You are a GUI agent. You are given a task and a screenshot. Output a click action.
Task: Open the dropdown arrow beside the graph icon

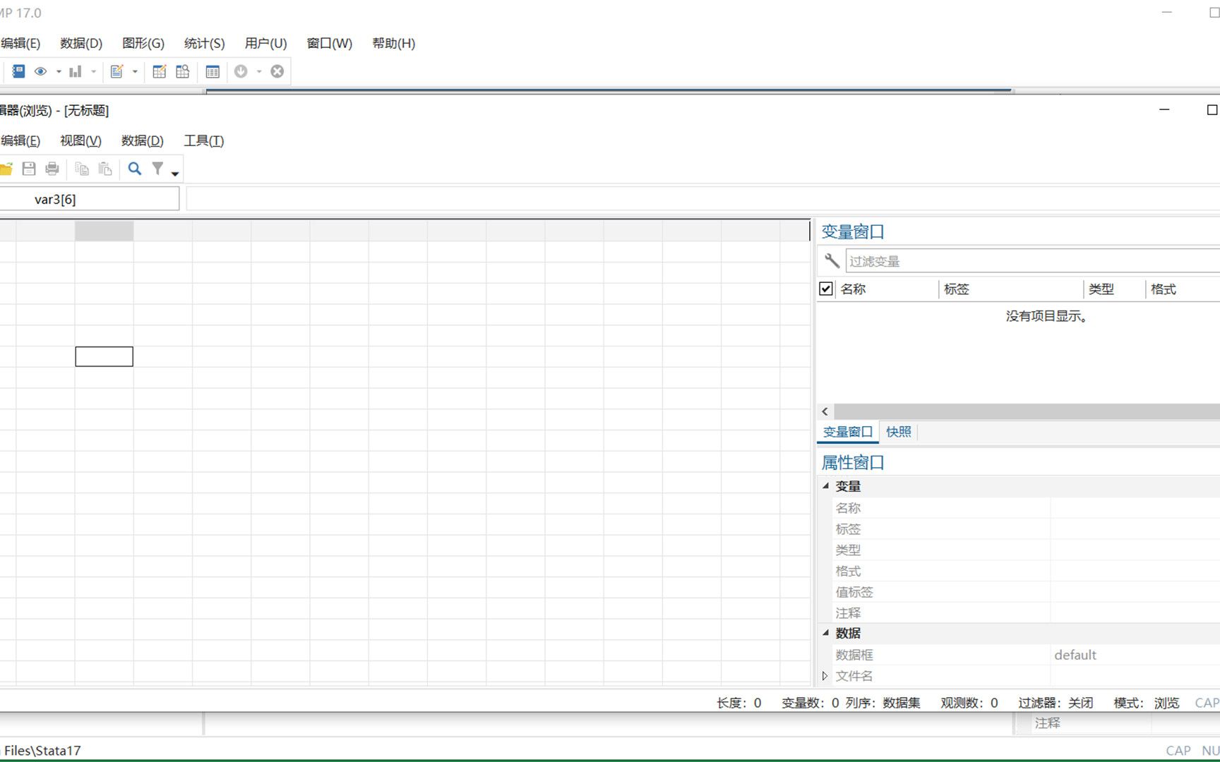click(x=92, y=71)
